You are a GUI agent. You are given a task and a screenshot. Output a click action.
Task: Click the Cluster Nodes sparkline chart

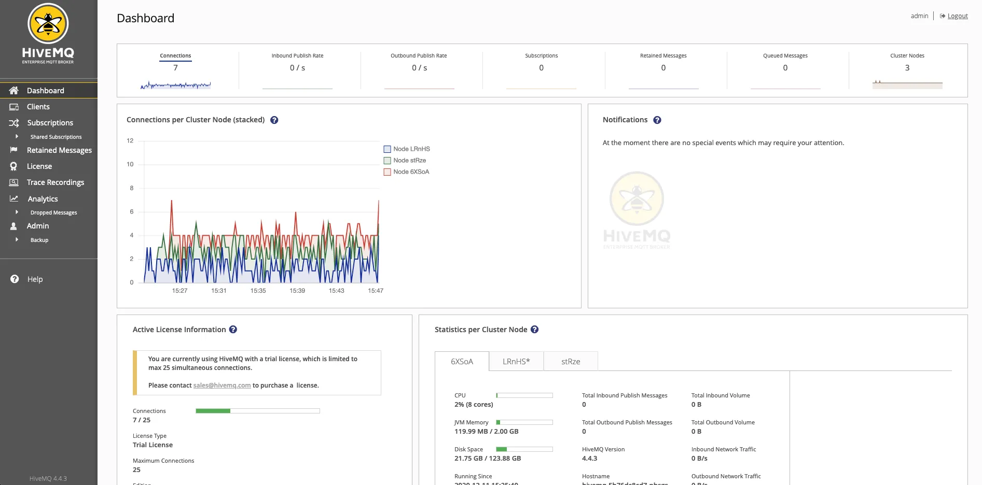(x=907, y=84)
